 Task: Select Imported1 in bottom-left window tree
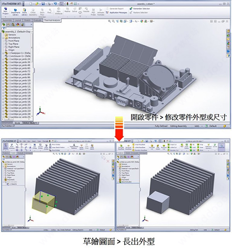pos(10,180)
